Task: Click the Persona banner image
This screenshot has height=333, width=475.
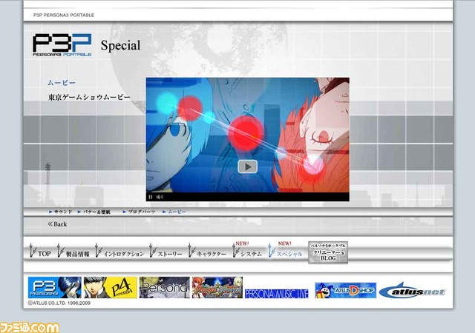Action: point(165,287)
